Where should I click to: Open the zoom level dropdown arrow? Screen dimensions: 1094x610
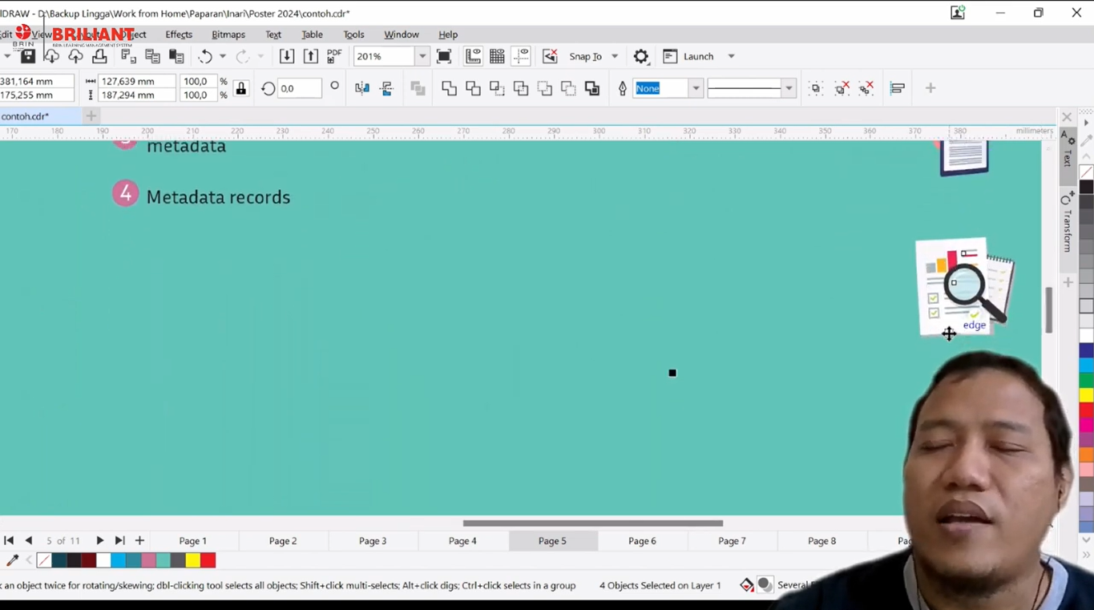pyautogui.click(x=422, y=56)
